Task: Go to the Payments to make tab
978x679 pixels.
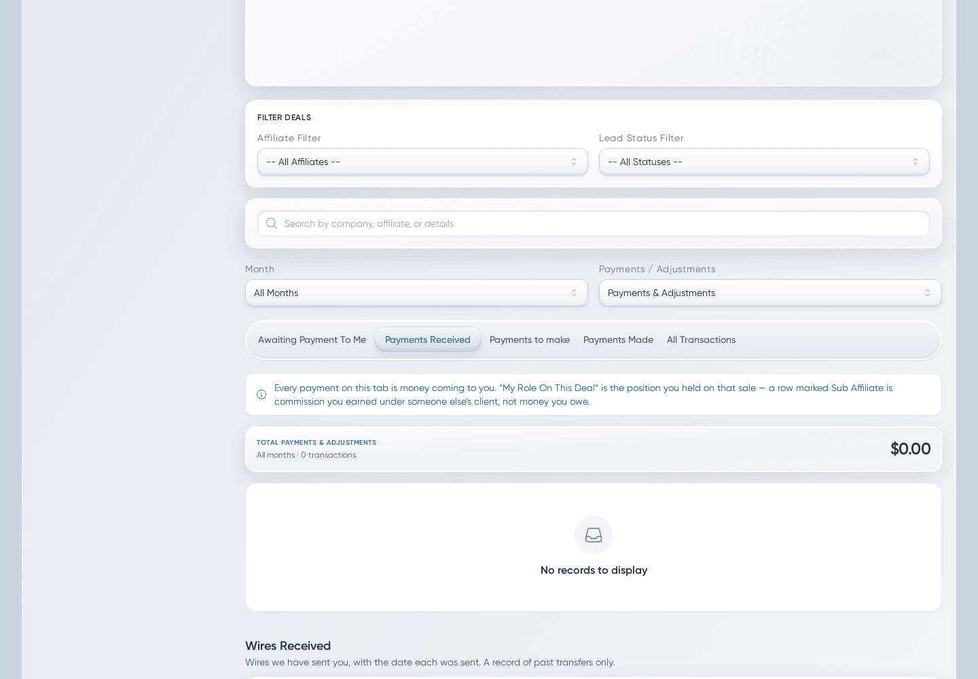Action: click(530, 339)
